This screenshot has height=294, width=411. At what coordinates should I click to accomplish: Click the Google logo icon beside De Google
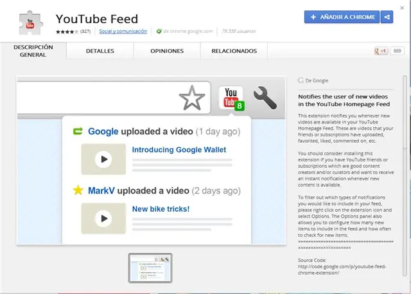301,80
